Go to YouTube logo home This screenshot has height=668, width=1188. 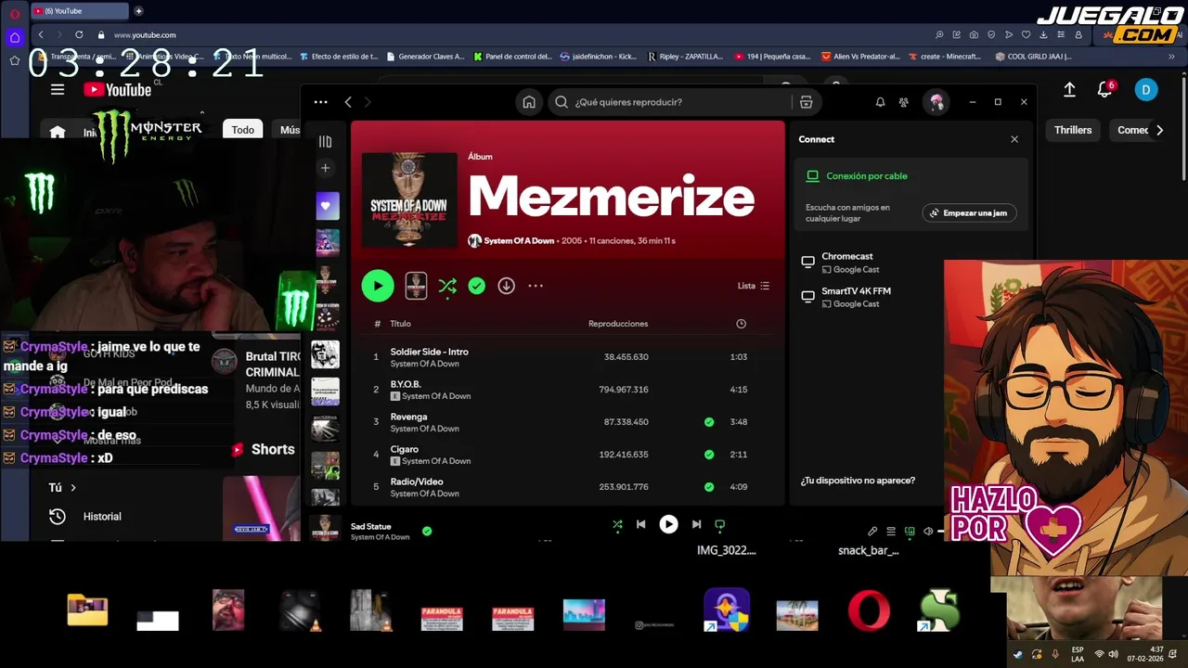click(117, 90)
